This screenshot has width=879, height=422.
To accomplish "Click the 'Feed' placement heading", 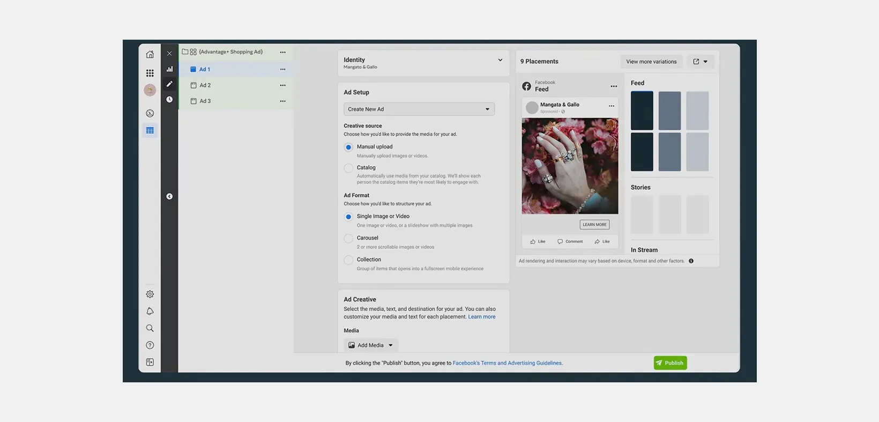I will click(637, 83).
